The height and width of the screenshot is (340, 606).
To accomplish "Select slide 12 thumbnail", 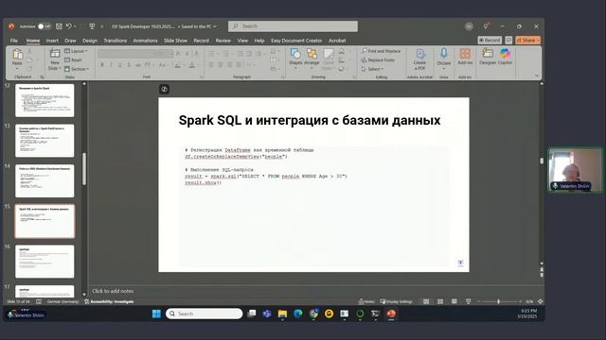I will (x=45, y=100).
